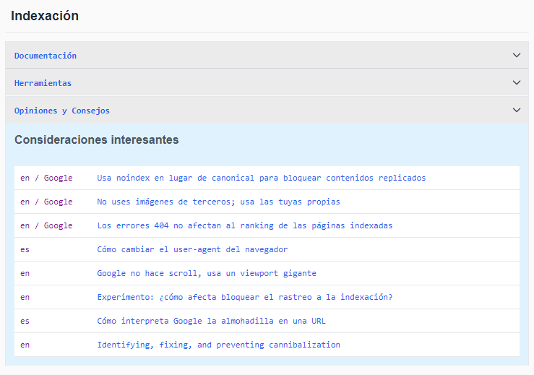Click the 'Consideraciones interesantes' heading

click(x=96, y=139)
